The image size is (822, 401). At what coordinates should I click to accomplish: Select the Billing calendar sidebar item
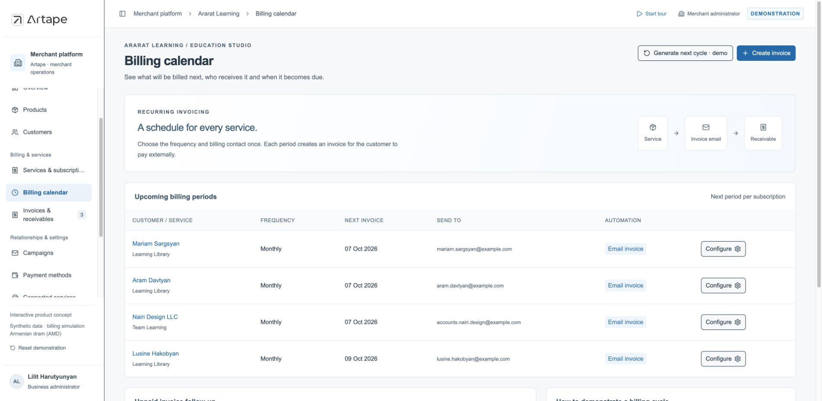click(x=49, y=193)
